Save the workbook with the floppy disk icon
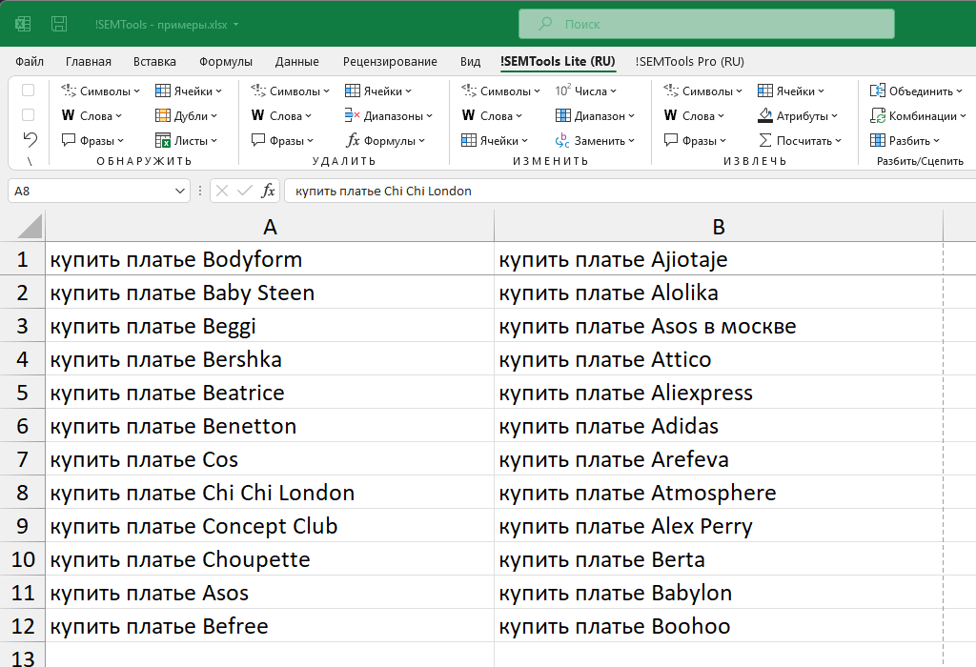 click(x=59, y=24)
